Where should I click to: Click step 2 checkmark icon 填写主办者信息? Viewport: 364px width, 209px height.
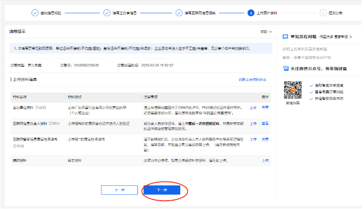(107, 13)
